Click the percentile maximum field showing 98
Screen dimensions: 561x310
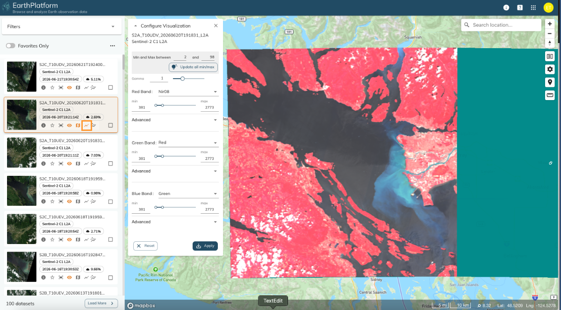(x=208, y=57)
